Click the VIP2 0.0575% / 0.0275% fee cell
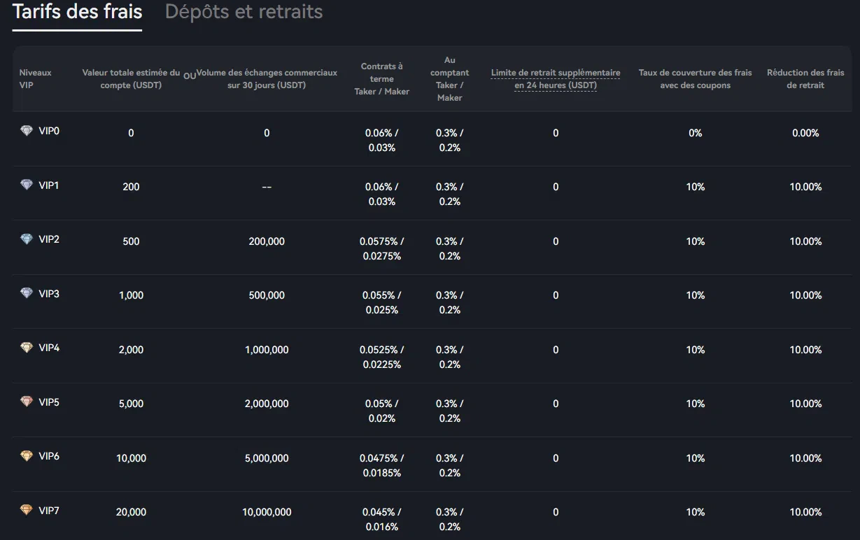The image size is (860, 540). tap(381, 248)
